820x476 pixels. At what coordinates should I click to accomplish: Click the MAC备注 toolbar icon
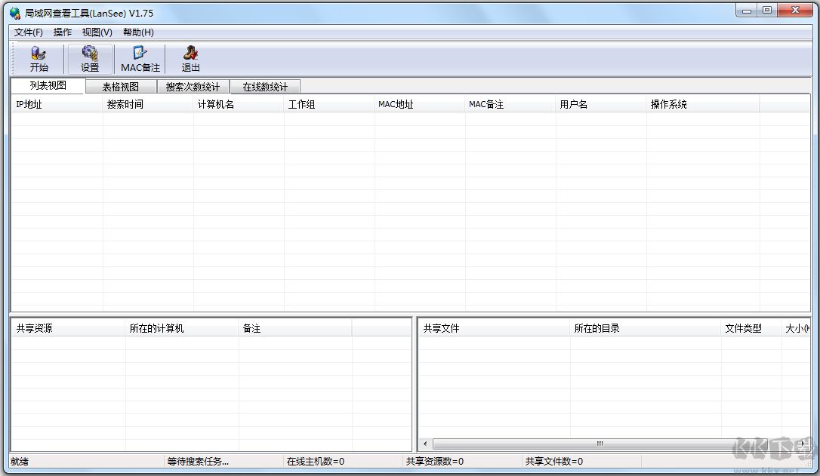(x=140, y=59)
